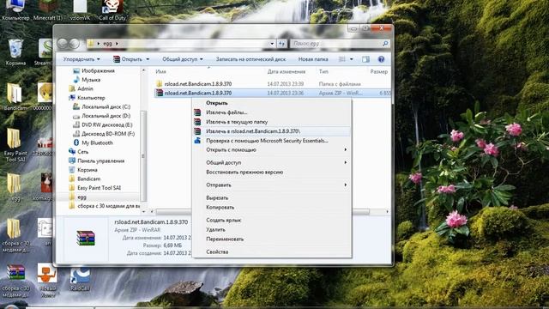Choose Свойства in the context menu

tap(272, 251)
